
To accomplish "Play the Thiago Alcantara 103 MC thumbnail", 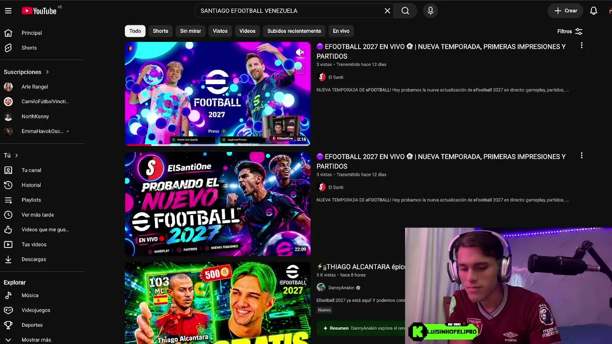I will 218,303.
